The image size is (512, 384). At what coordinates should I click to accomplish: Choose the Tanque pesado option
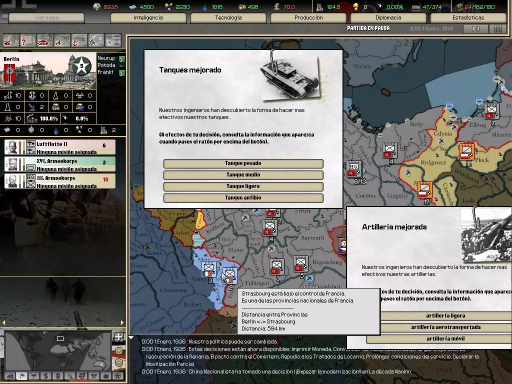click(x=243, y=163)
